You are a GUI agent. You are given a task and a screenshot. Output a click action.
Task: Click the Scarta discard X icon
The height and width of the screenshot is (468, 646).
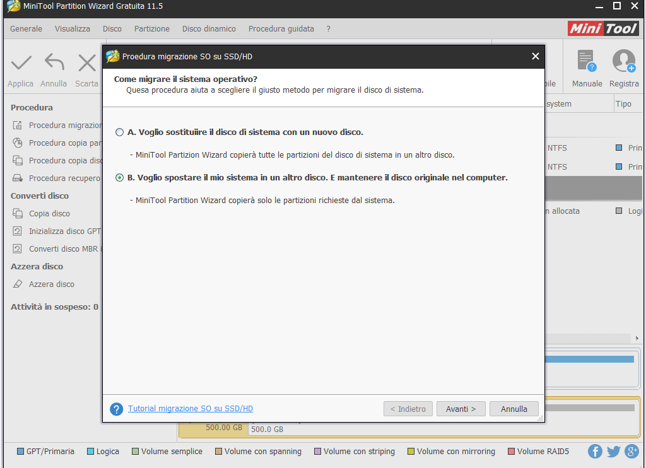pos(87,62)
